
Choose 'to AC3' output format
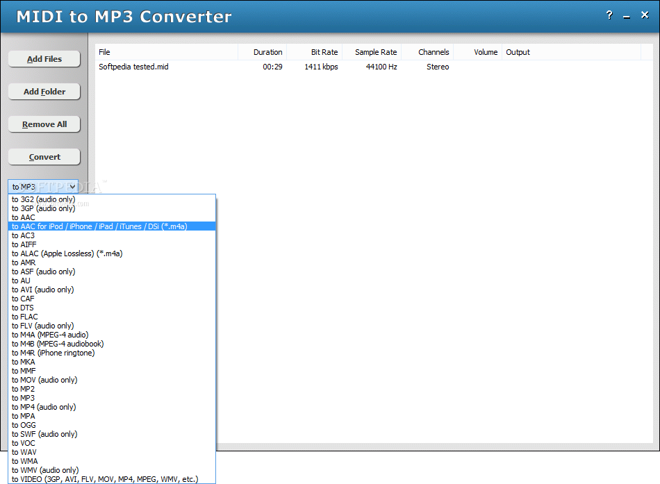coord(112,235)
